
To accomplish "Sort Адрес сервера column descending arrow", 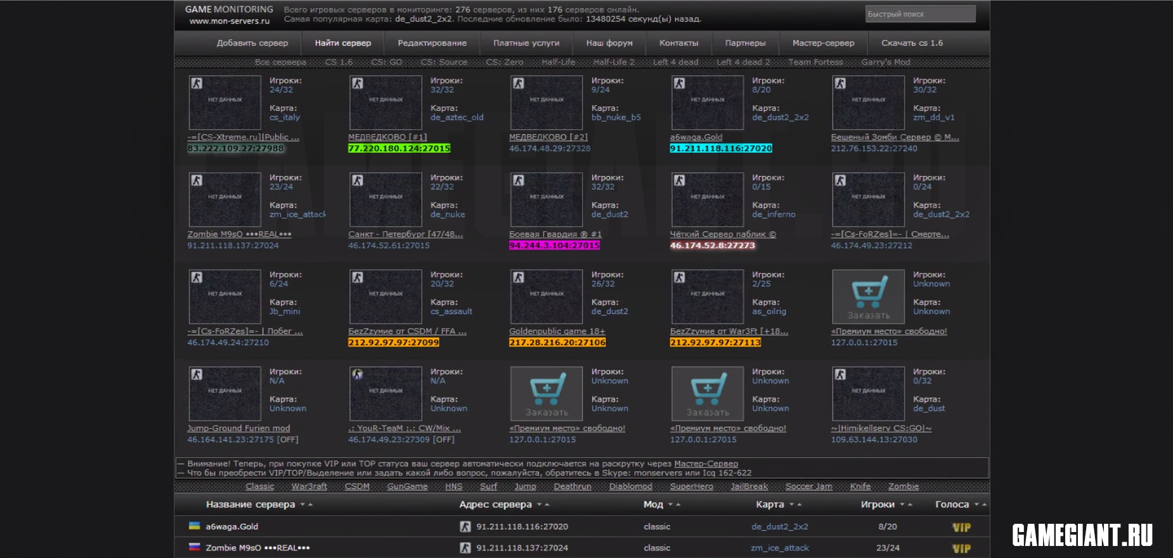I will click(x=540, y=505).
